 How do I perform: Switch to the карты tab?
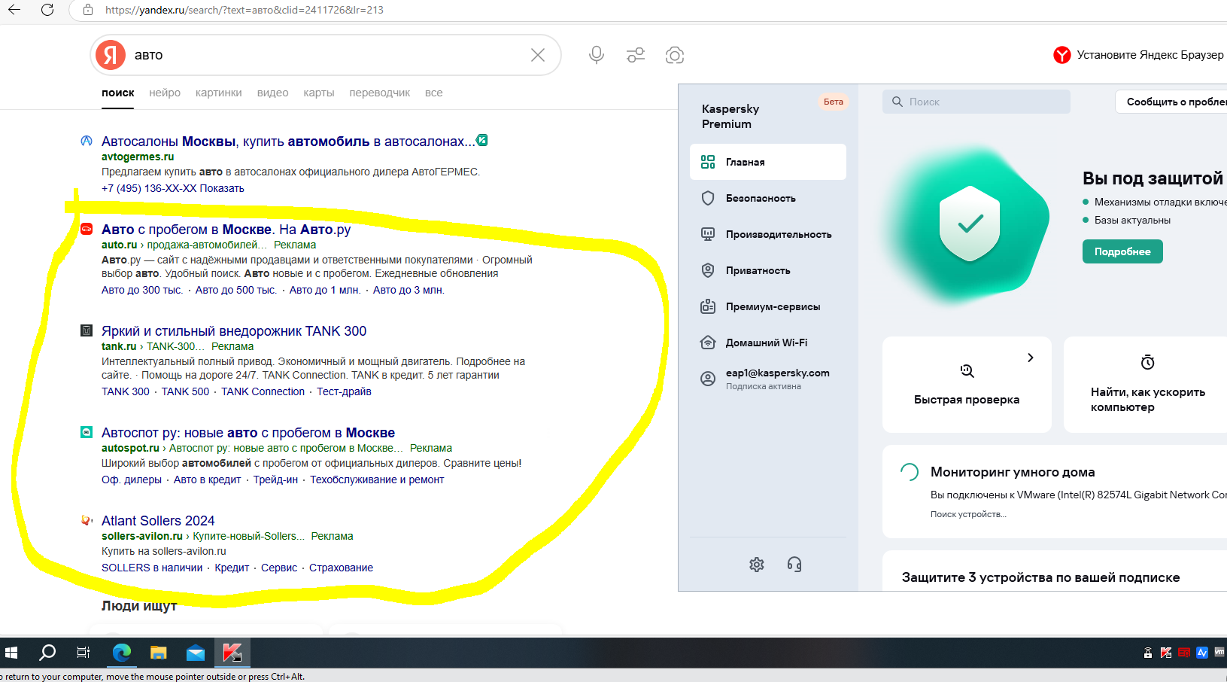(x=318, y=93)
